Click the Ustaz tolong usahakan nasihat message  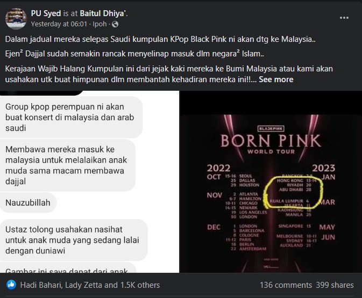pyautogui.click(x=73, y=240)
